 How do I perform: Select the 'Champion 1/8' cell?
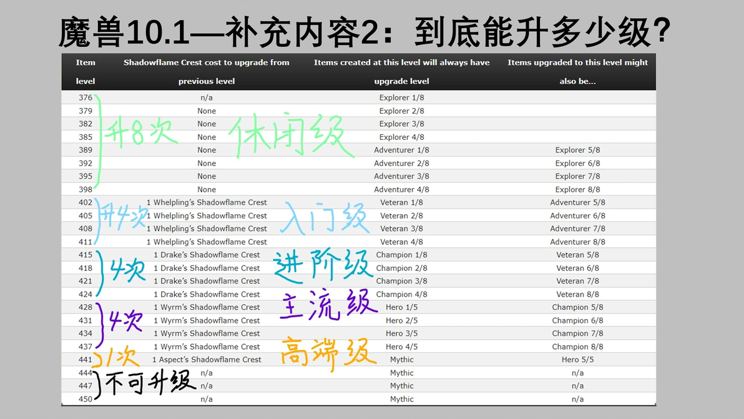(401, 255)
